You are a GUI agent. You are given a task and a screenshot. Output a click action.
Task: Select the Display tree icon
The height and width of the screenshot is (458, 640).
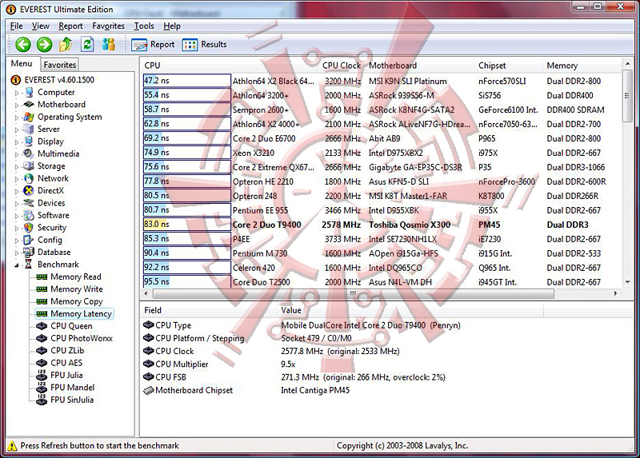[x=29, y=141]
